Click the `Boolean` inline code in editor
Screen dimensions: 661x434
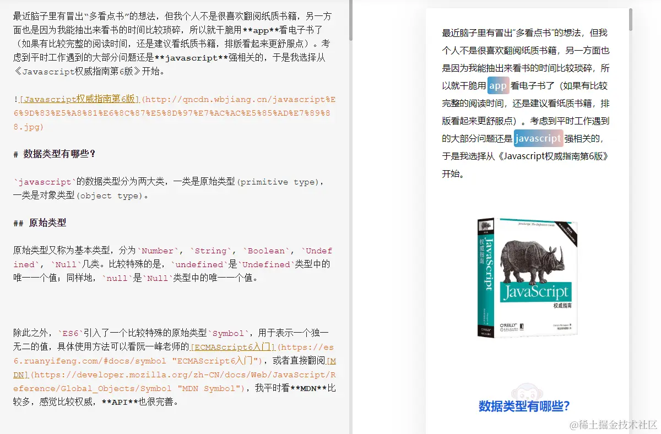click(266, 251)
